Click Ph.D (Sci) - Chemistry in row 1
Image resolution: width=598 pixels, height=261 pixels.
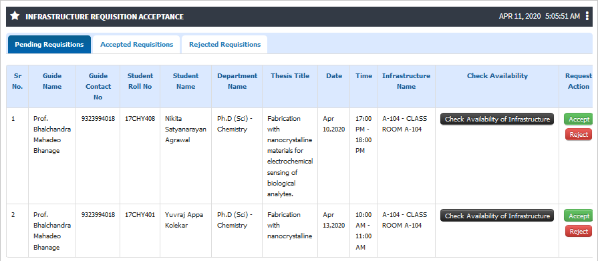pyautogui.click(x=235, y=124)
